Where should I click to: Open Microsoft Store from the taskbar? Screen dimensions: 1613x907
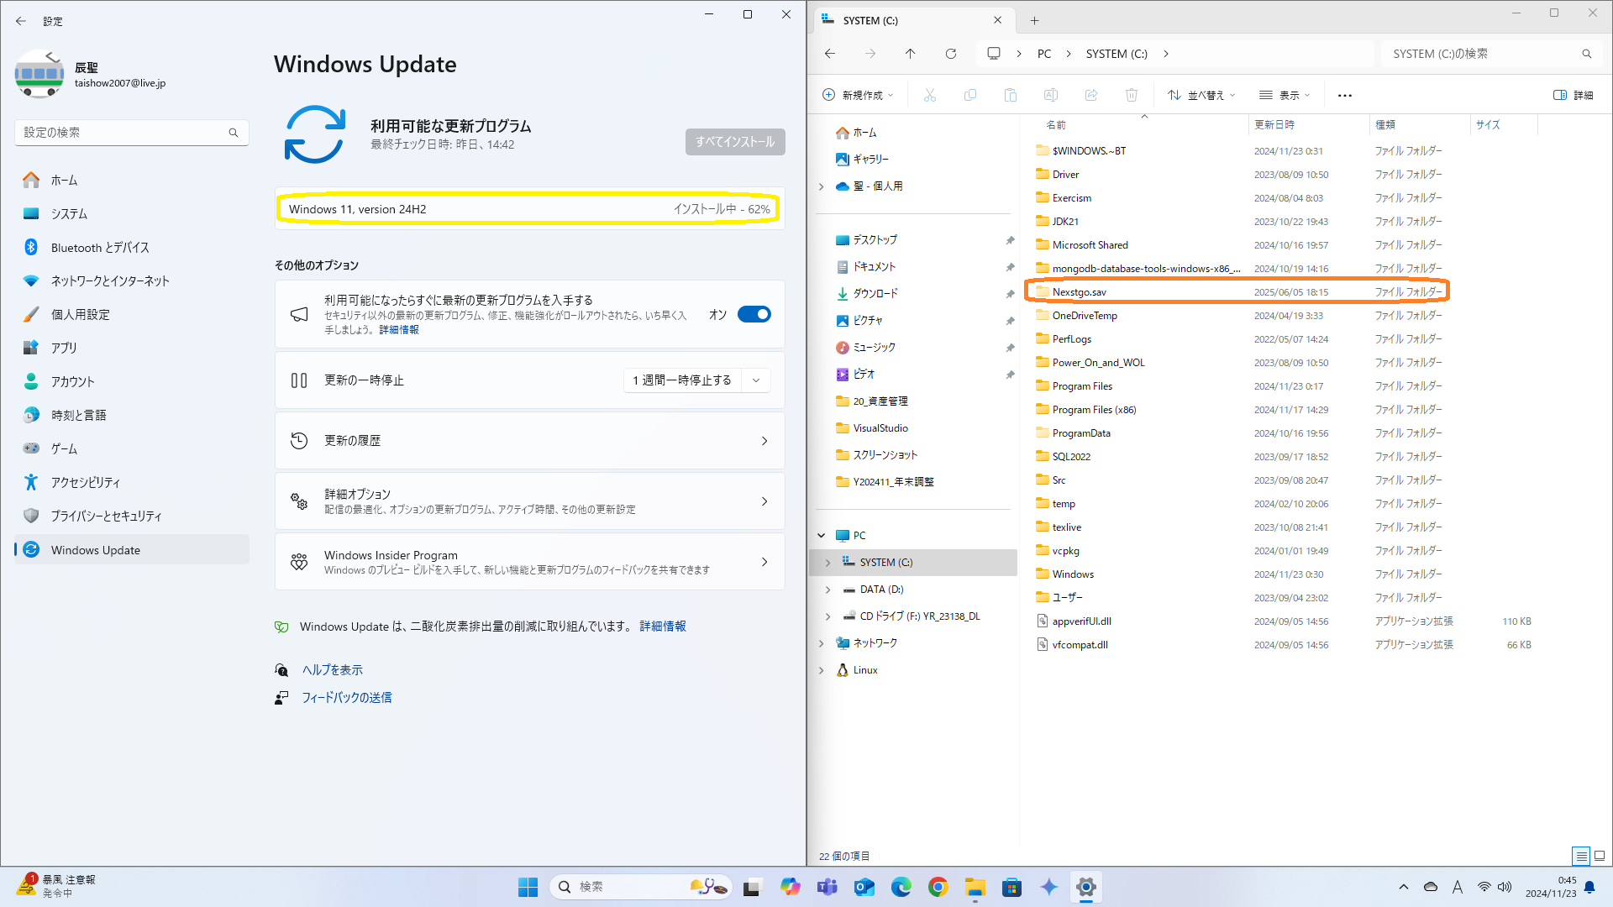(x=1011, y=887)
